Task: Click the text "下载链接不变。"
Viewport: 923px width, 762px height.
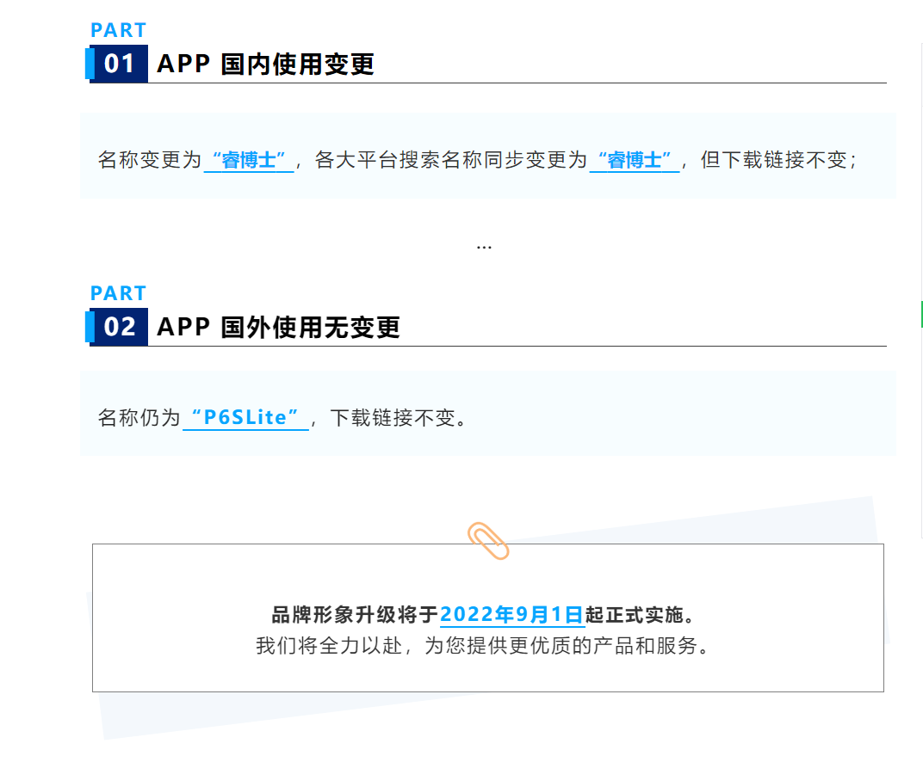Action: (399, 417)
